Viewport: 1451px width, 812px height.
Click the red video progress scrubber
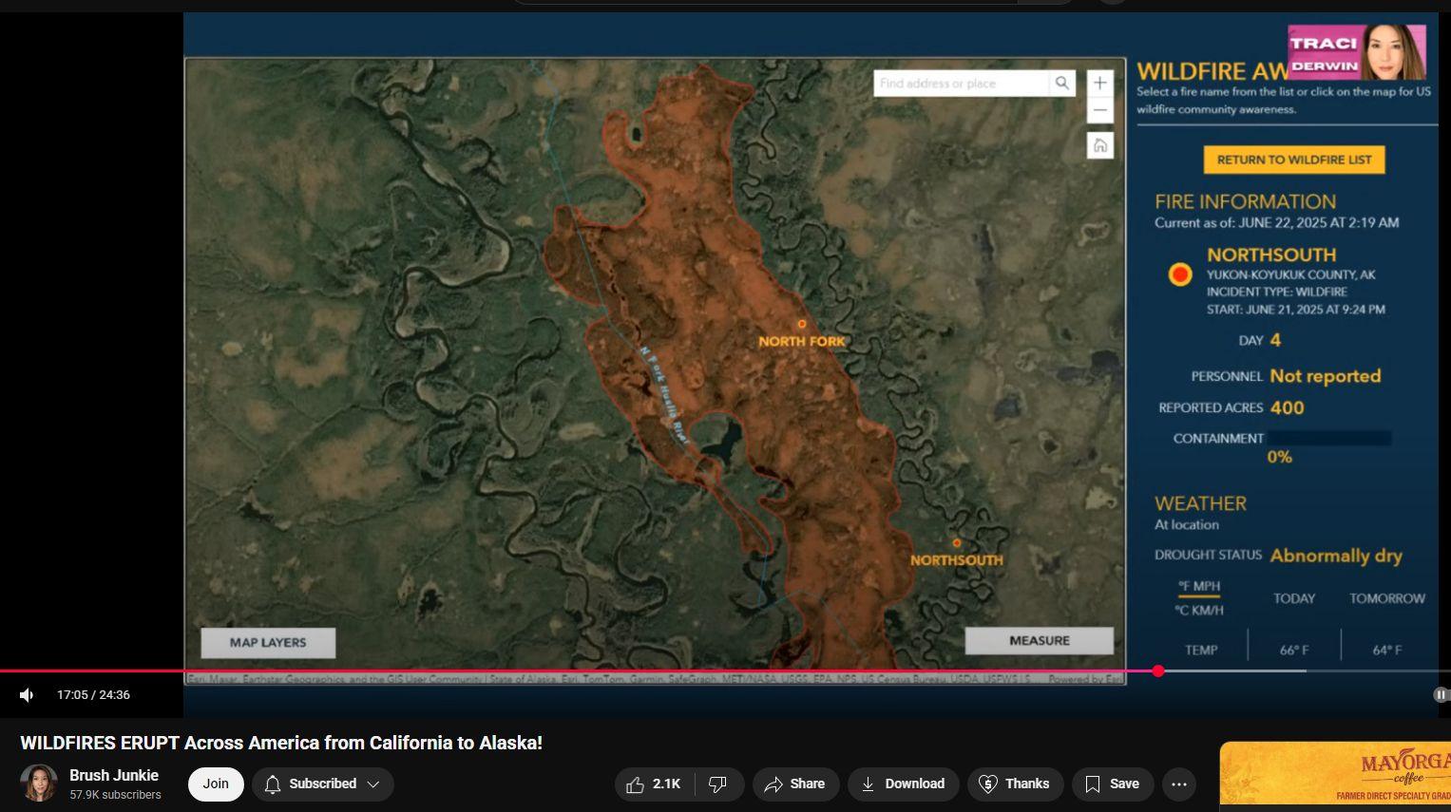[1158, 671]
